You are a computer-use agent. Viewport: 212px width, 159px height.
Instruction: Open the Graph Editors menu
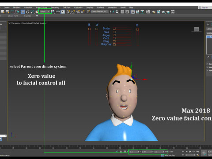pyautogui.click(x=42, y=8)
